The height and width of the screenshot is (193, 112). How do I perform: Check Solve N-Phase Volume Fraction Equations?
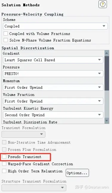tap(6, 40)
